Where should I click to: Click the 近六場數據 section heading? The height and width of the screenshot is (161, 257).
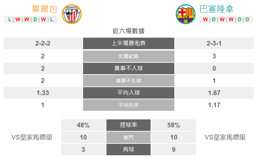click(x=129, y=31)
